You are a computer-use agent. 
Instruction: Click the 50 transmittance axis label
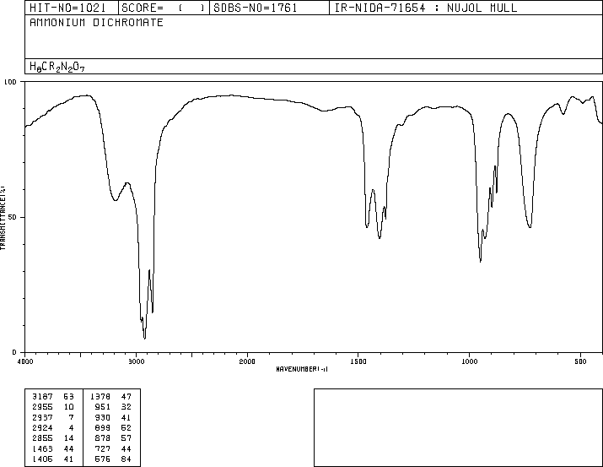pos(13,217)
